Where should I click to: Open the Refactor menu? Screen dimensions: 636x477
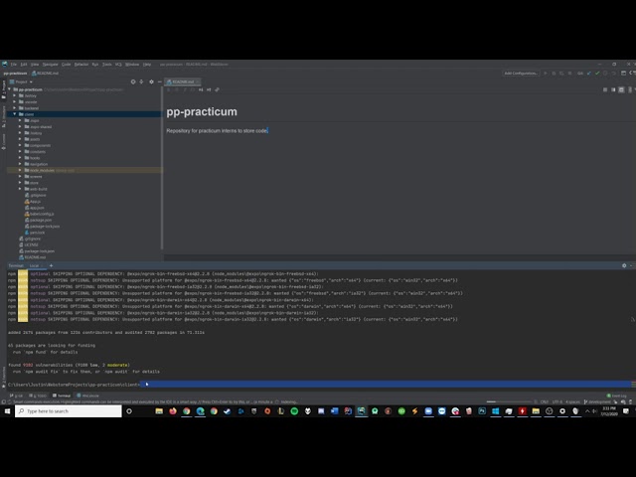point(81,64)
